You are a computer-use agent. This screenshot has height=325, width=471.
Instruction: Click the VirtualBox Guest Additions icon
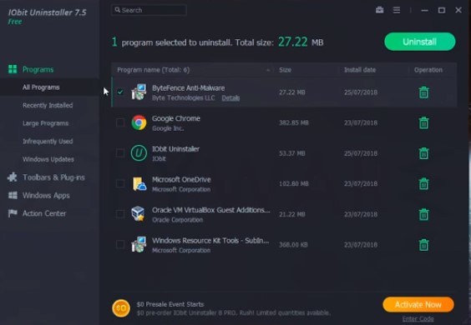[138, 214]
